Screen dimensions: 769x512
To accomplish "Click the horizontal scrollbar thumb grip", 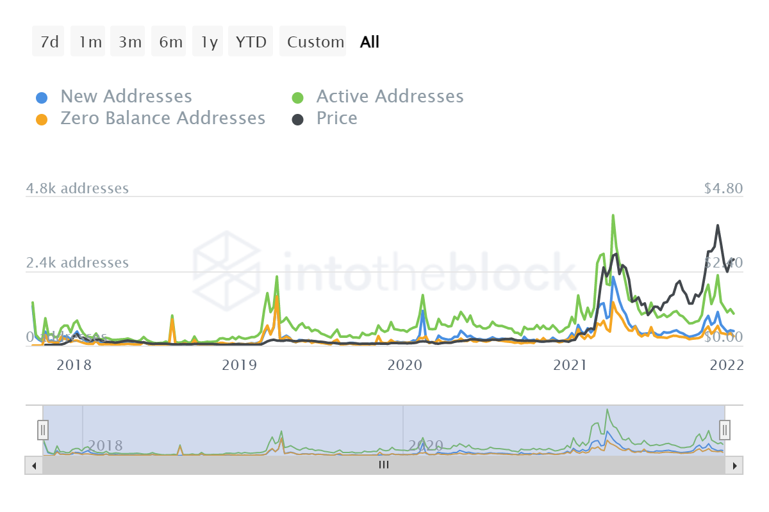I will pyautogui.click(x=384, y=465).
